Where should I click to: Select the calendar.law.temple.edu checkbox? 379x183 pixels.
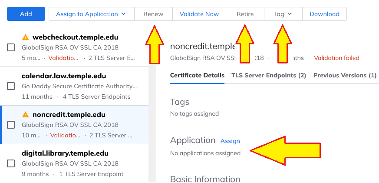point(11,86)
